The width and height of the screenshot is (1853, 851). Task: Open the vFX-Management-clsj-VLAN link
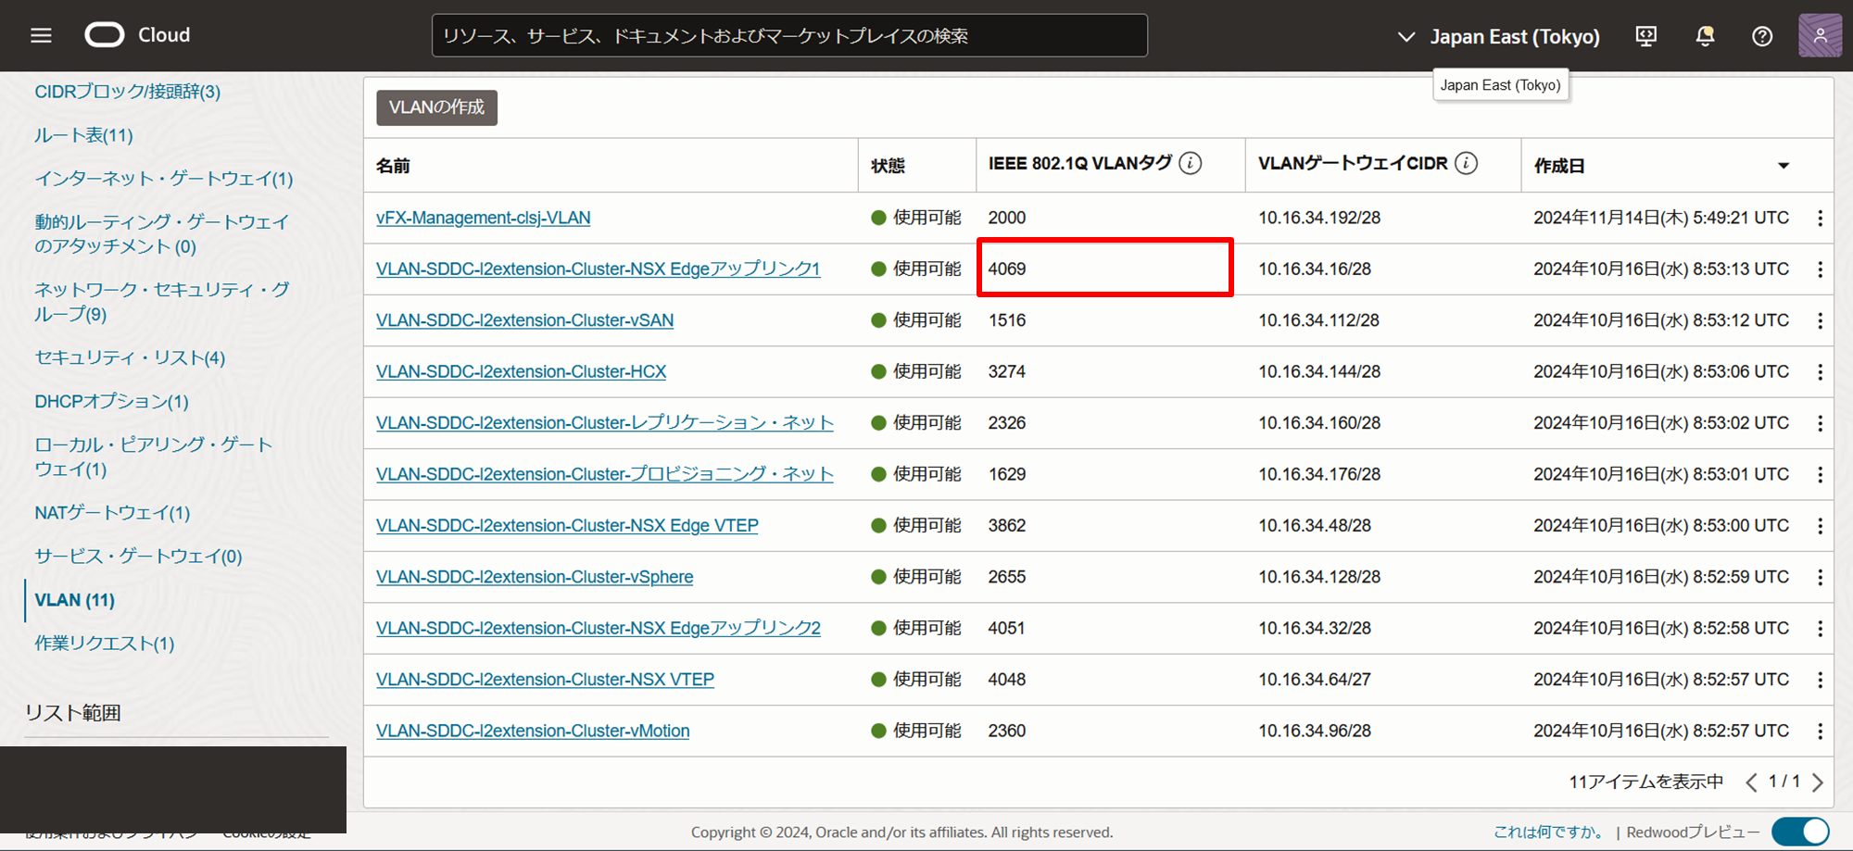pyautogui.click(x=484, y=218)
